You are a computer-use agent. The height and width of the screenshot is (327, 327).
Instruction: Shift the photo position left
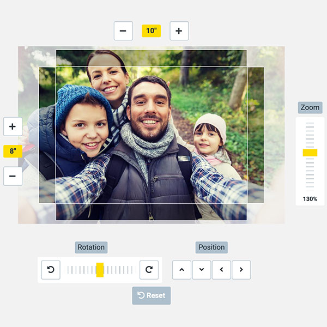click(x=221, y=270)
